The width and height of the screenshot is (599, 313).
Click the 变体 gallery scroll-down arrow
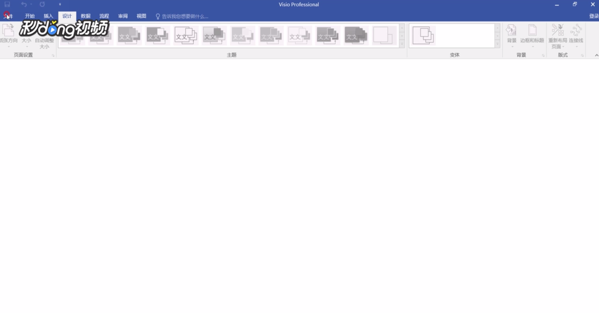[497, 36]
